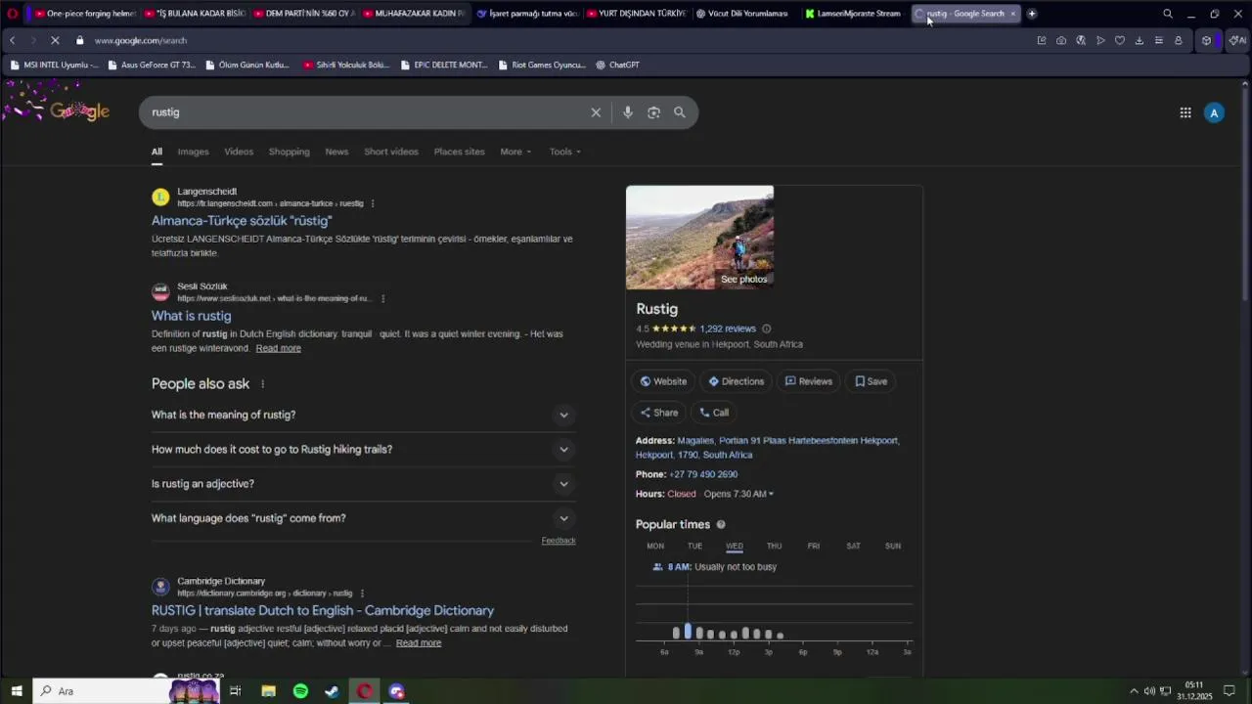This screenshot has height=704, width=1252.
Task: Switch to Shopping results tab
Action: pyautogui.click(x=289, y=152)
